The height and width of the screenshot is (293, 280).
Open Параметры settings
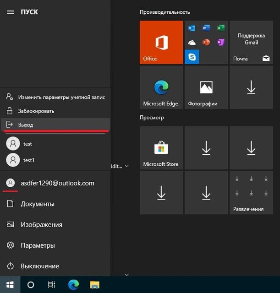pos(55,245)
